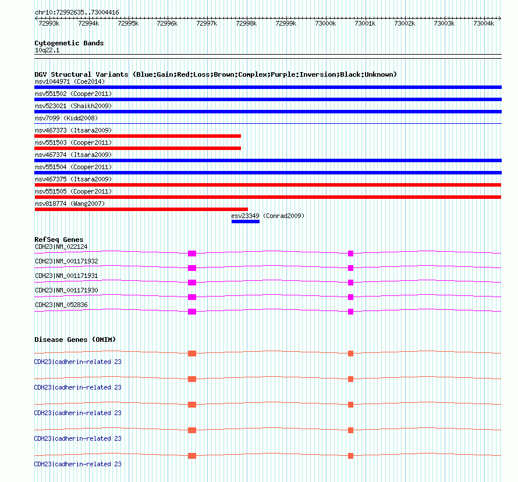
Task: Click the 10q22.1 cytogenetic band label
Action: (x=47, y=50)
